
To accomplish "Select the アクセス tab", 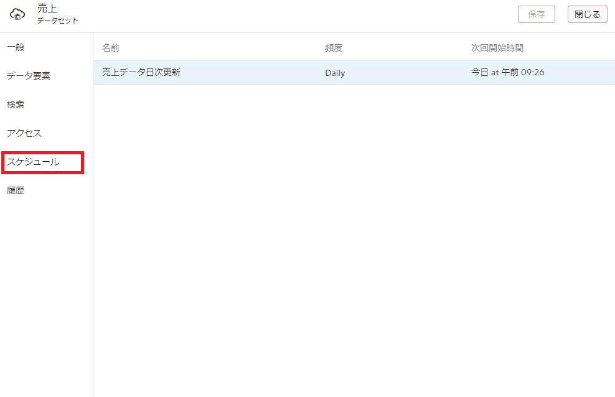I will pos(24,133).
